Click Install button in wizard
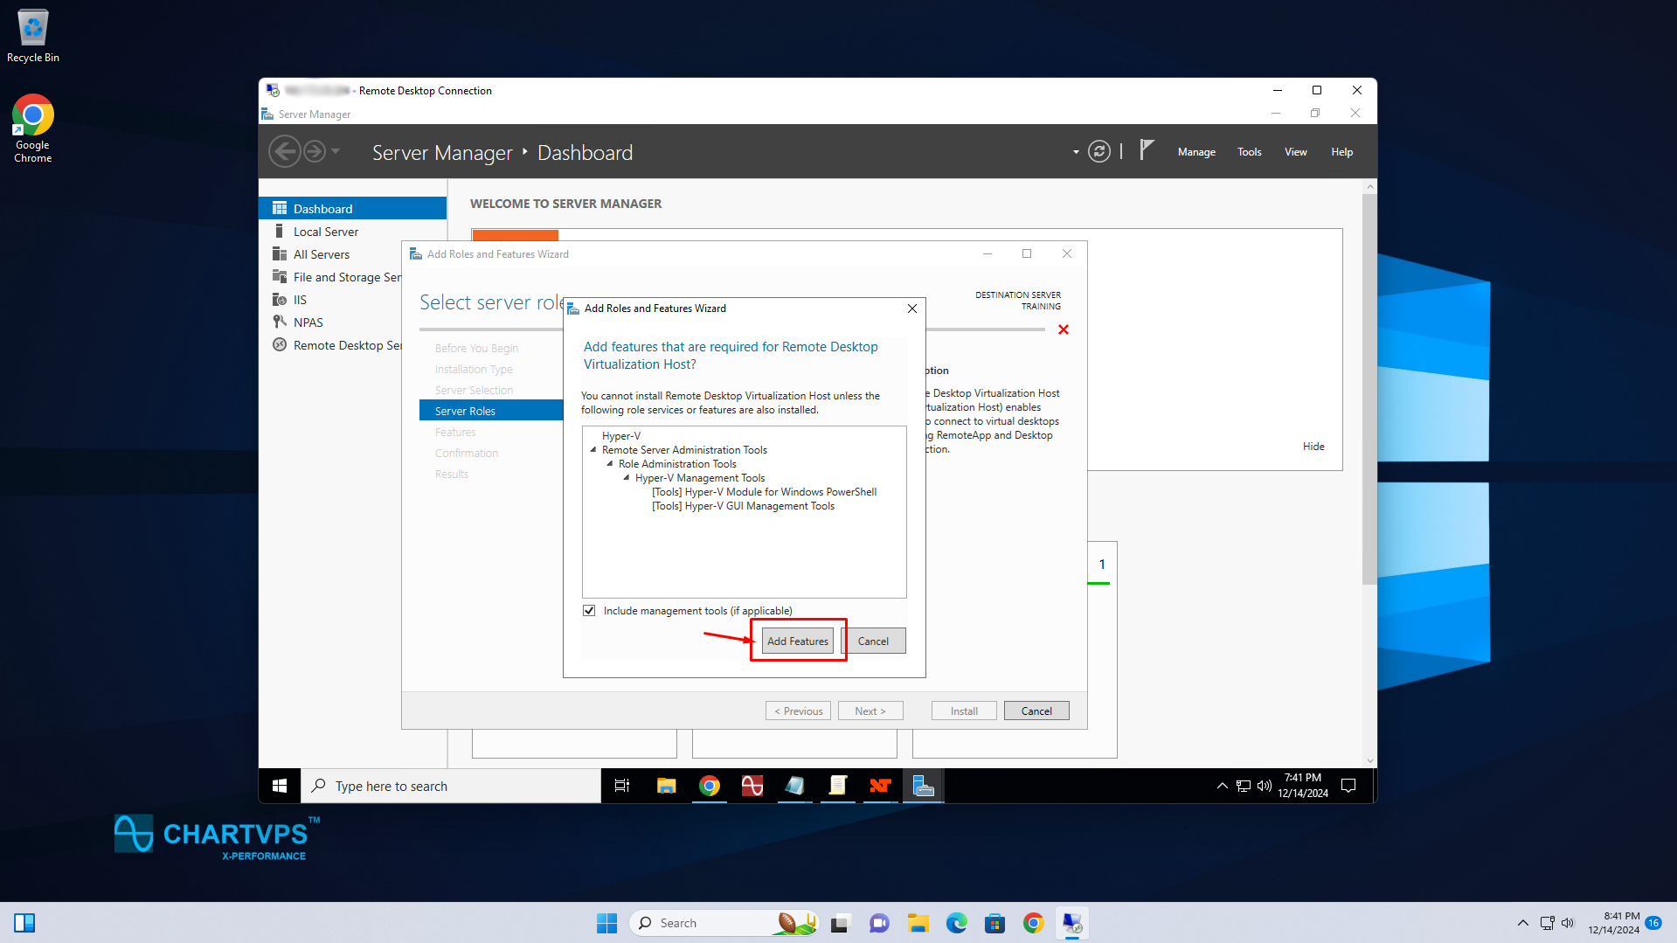The image size is (1677, 943). pos(964,711)
